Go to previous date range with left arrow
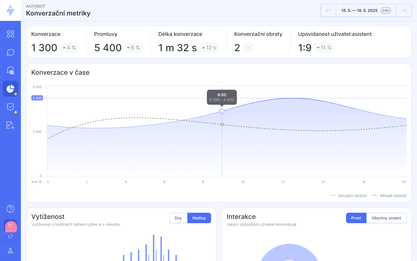 [328, 10]
